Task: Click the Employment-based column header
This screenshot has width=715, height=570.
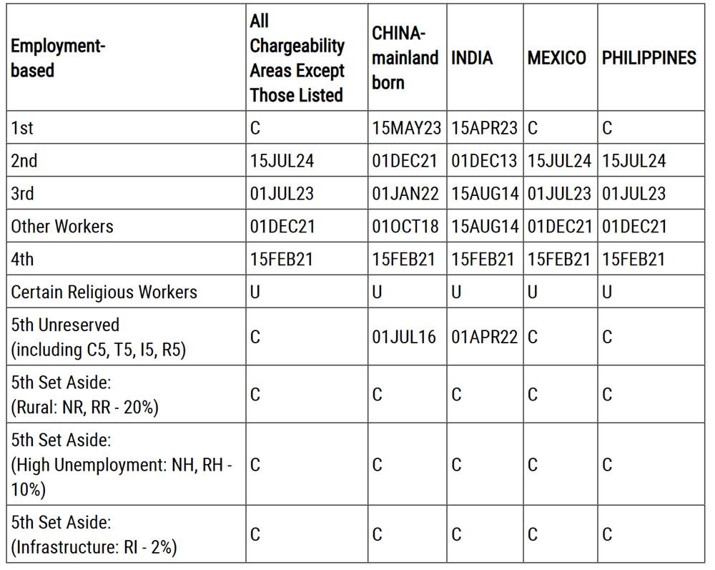Action: tap(58, 59)
